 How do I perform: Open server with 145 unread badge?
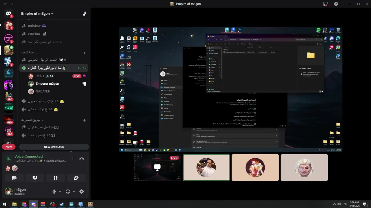coord(9,131)
